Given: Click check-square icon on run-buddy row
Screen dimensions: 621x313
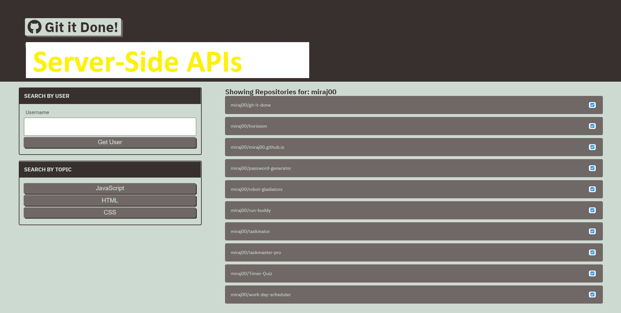Looking at the screenshot, I should 592,210.
